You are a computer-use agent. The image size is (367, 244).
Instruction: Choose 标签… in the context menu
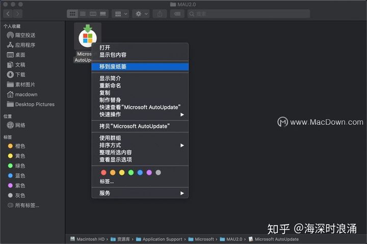140,181
